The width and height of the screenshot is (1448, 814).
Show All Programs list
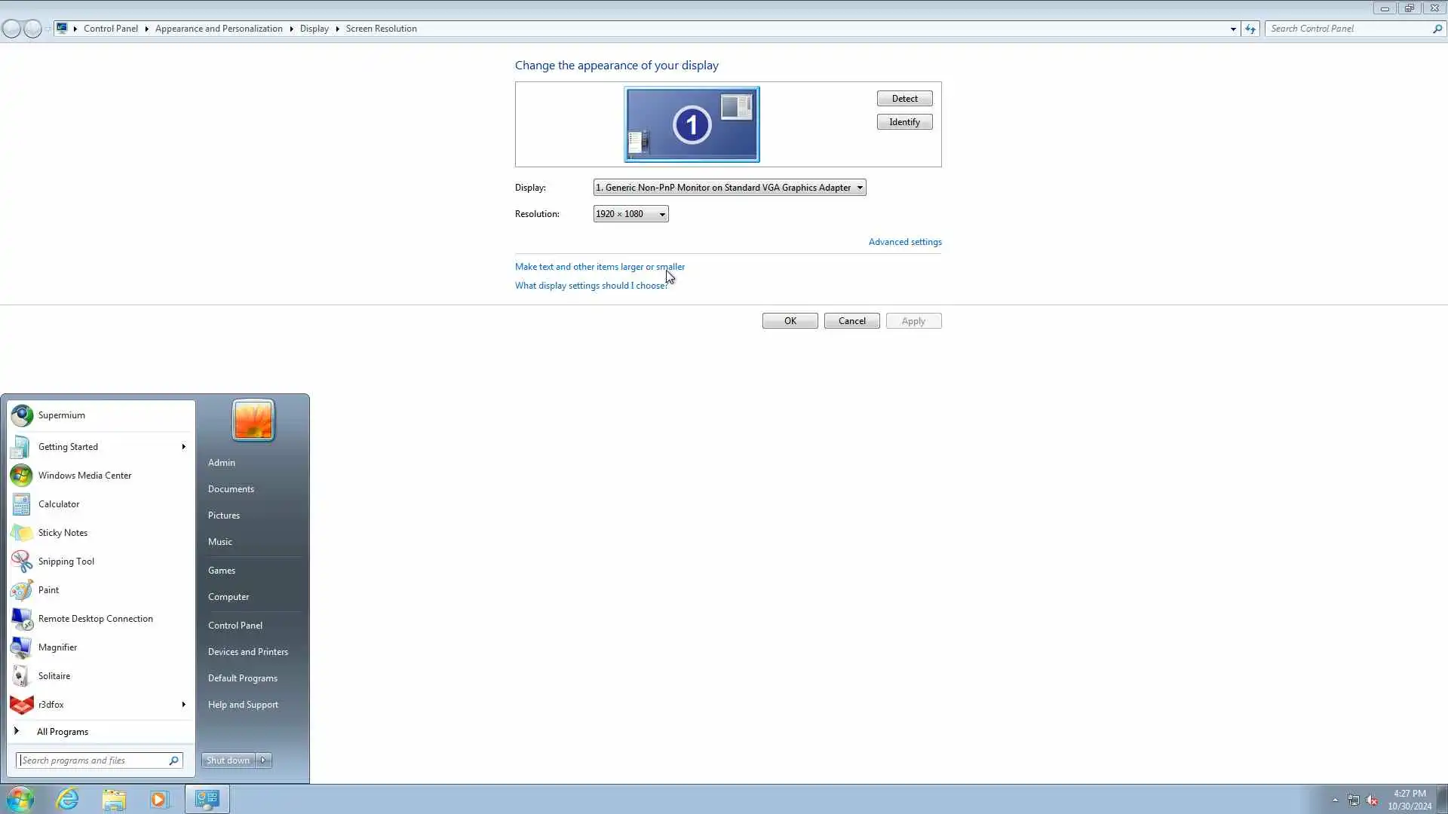[x=63, y=732]
